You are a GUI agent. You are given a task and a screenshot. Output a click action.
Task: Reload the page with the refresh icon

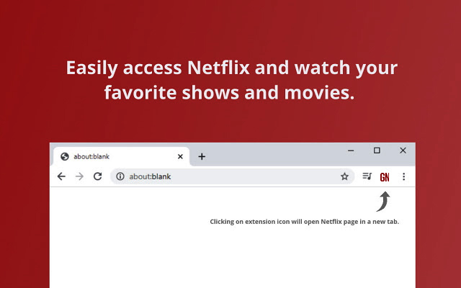click(x=98, y=176)
